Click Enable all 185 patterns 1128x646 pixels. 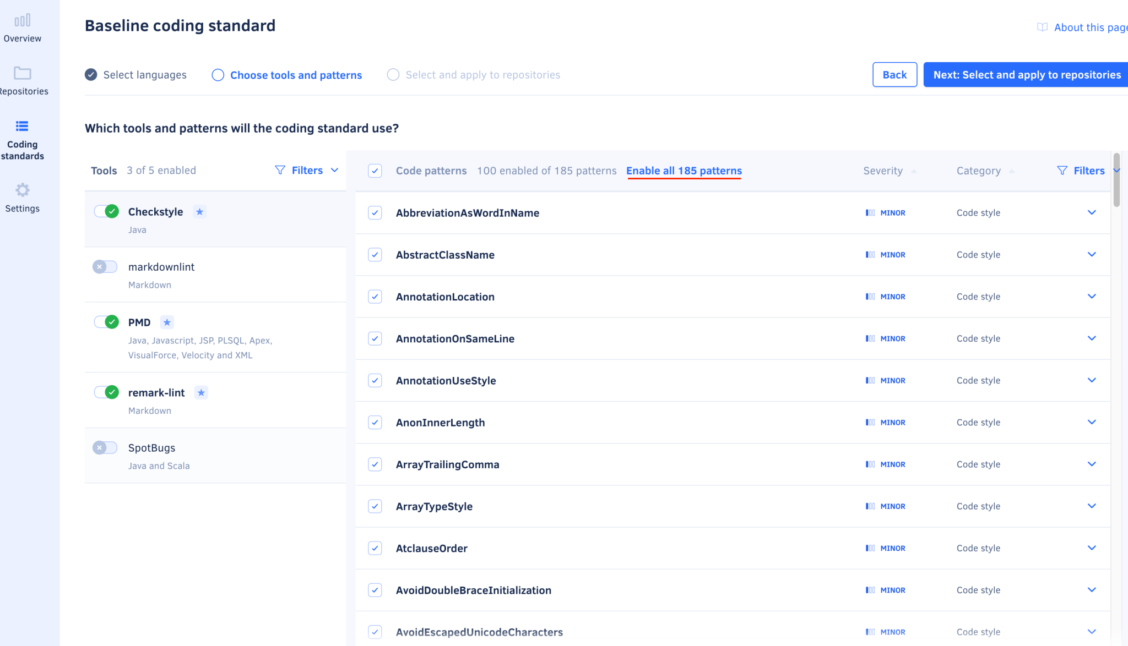(684, 171)
